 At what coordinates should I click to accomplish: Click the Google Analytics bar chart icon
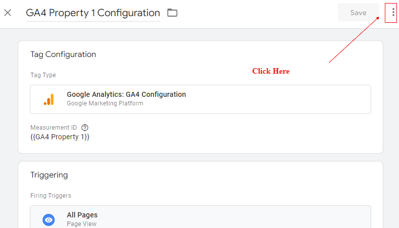click(x=49, y=99)
